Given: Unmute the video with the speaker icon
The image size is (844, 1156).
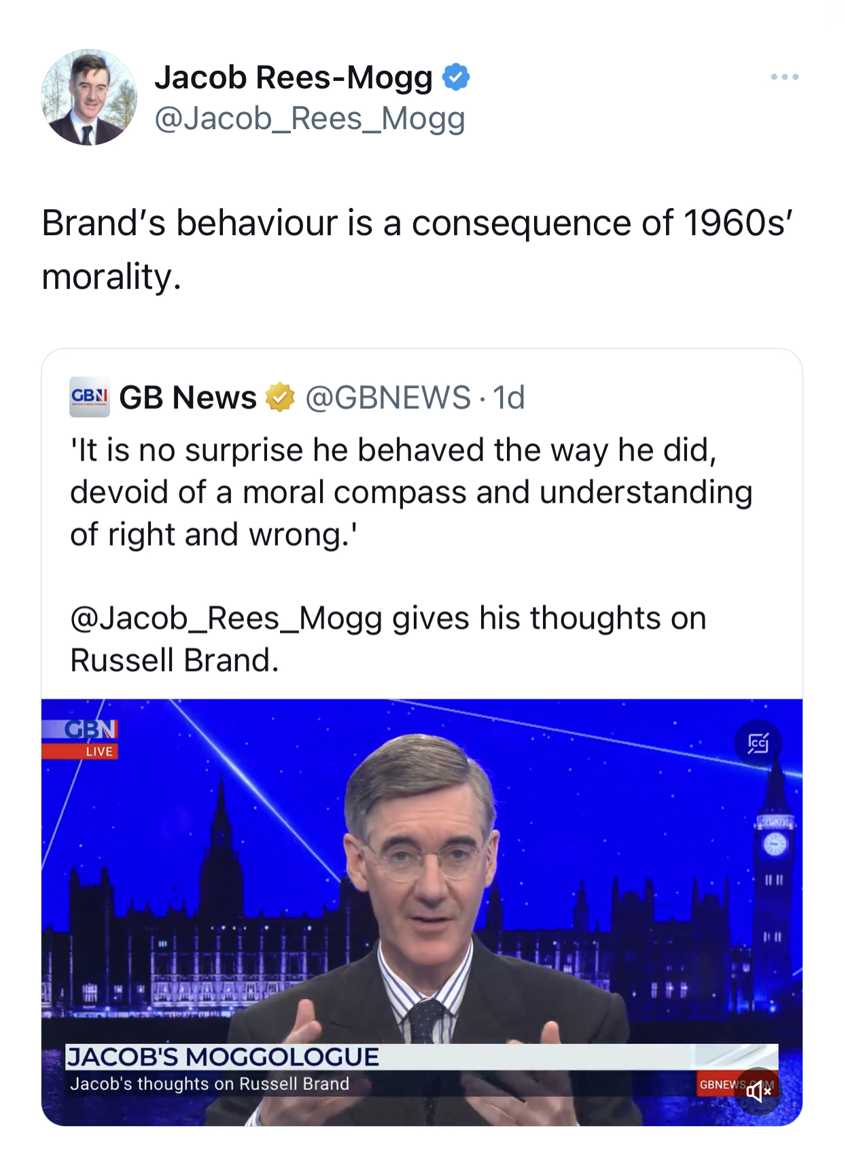Looking at the screenshot, I should (758, 1091).
